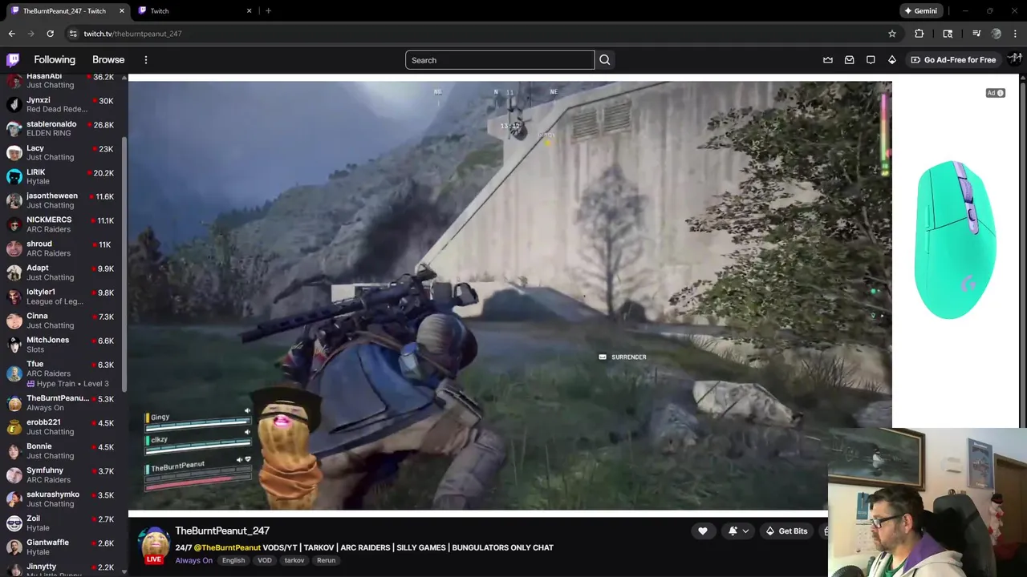
Task: Open erobb221 channel in sidebar
Action: point(64,426)
